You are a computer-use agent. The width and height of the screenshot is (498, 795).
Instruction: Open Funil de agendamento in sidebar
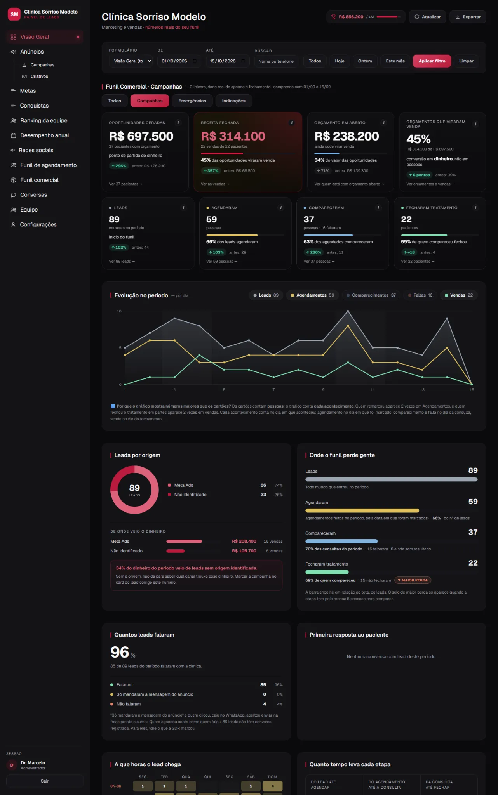point(45,165)
